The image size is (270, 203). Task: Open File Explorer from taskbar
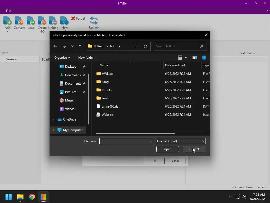(x=20, y=197)
